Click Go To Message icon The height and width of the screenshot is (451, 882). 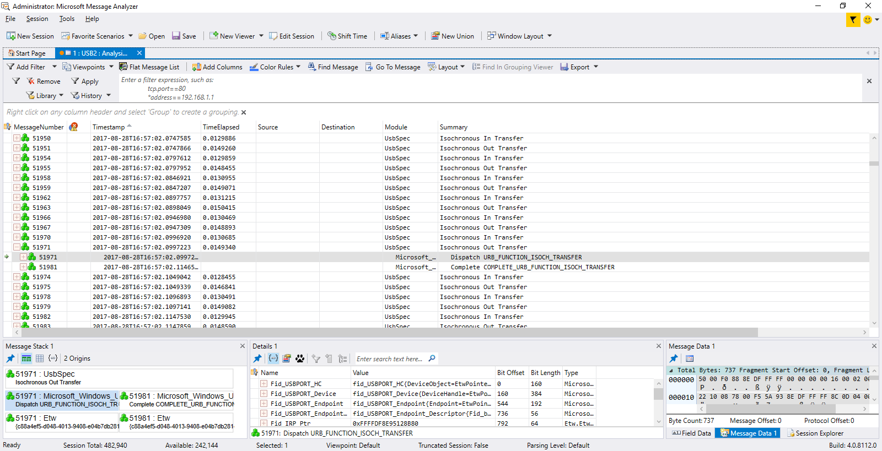point(369,67)
